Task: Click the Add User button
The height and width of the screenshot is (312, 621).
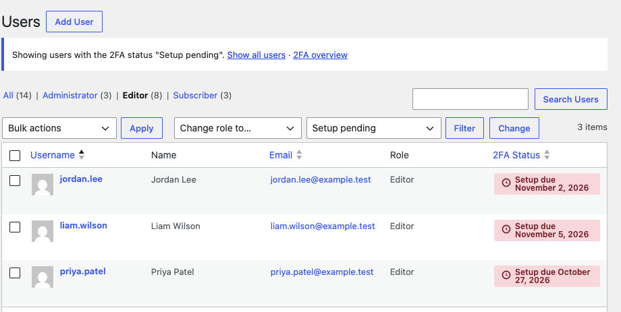Action: tap(74, 22)
